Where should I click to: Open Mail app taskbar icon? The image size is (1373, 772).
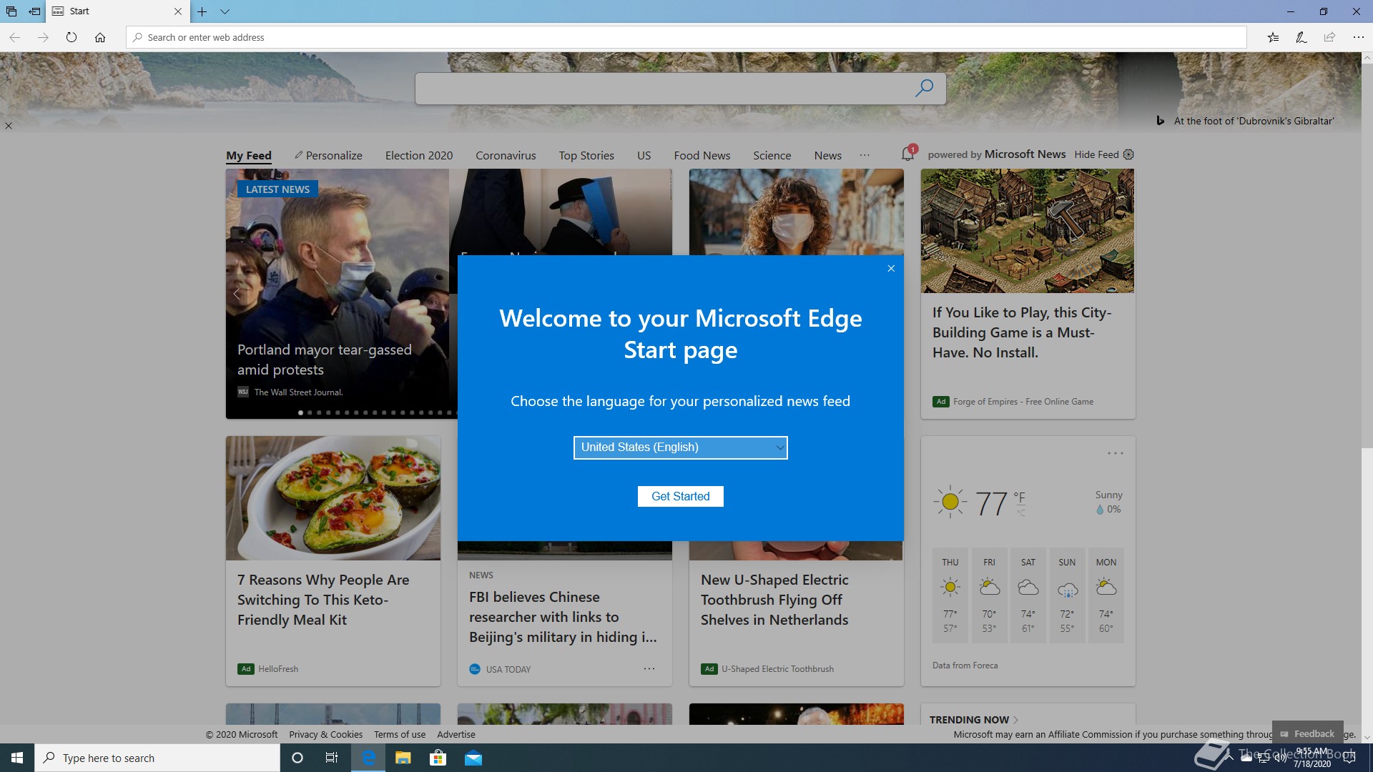[473, 758]
